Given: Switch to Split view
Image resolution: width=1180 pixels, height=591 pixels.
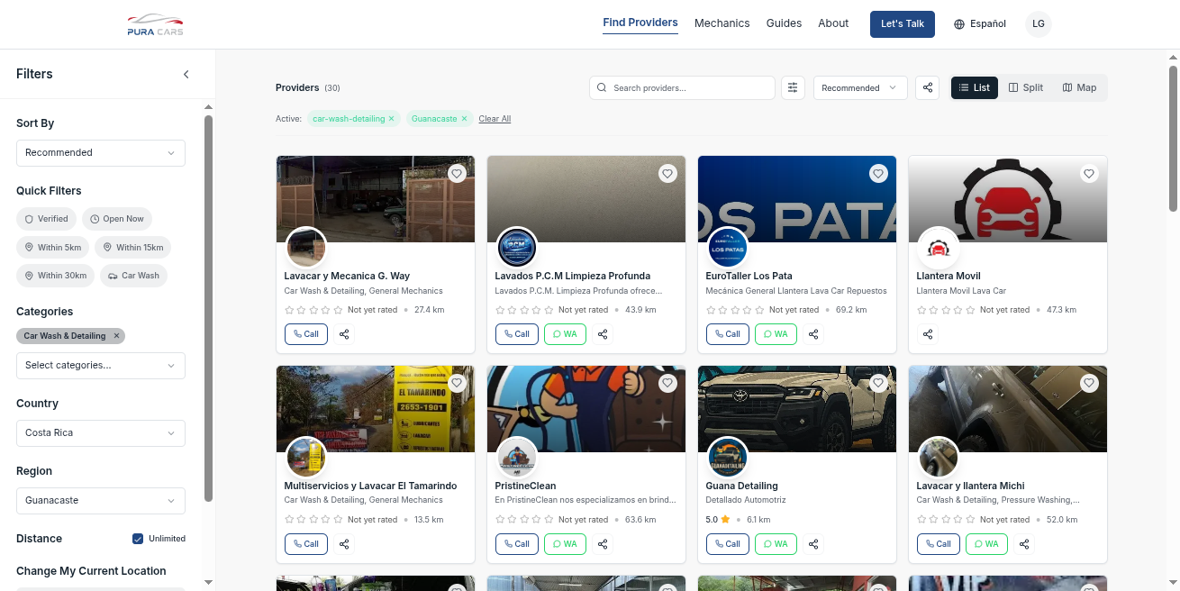Looking at the screenshot, I should pyautogui.click(x=1026, y=87).
